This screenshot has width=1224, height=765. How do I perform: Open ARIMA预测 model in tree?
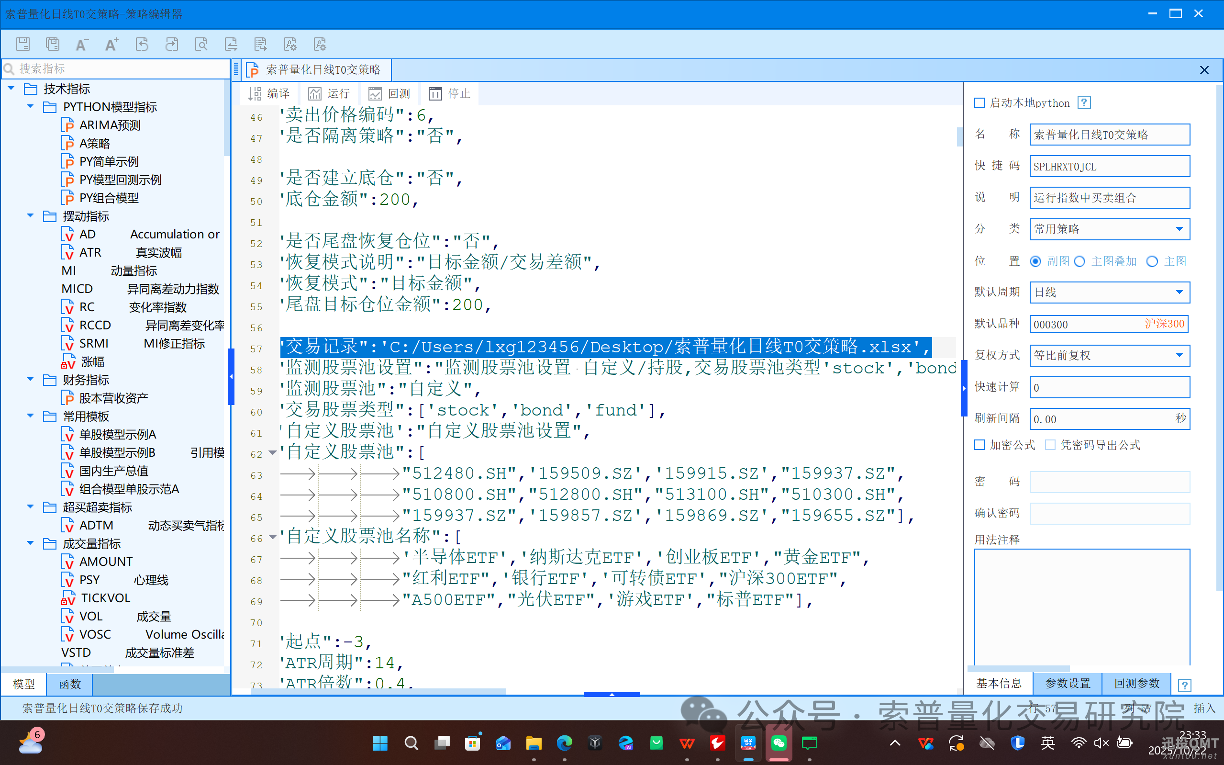coord(110,125)
